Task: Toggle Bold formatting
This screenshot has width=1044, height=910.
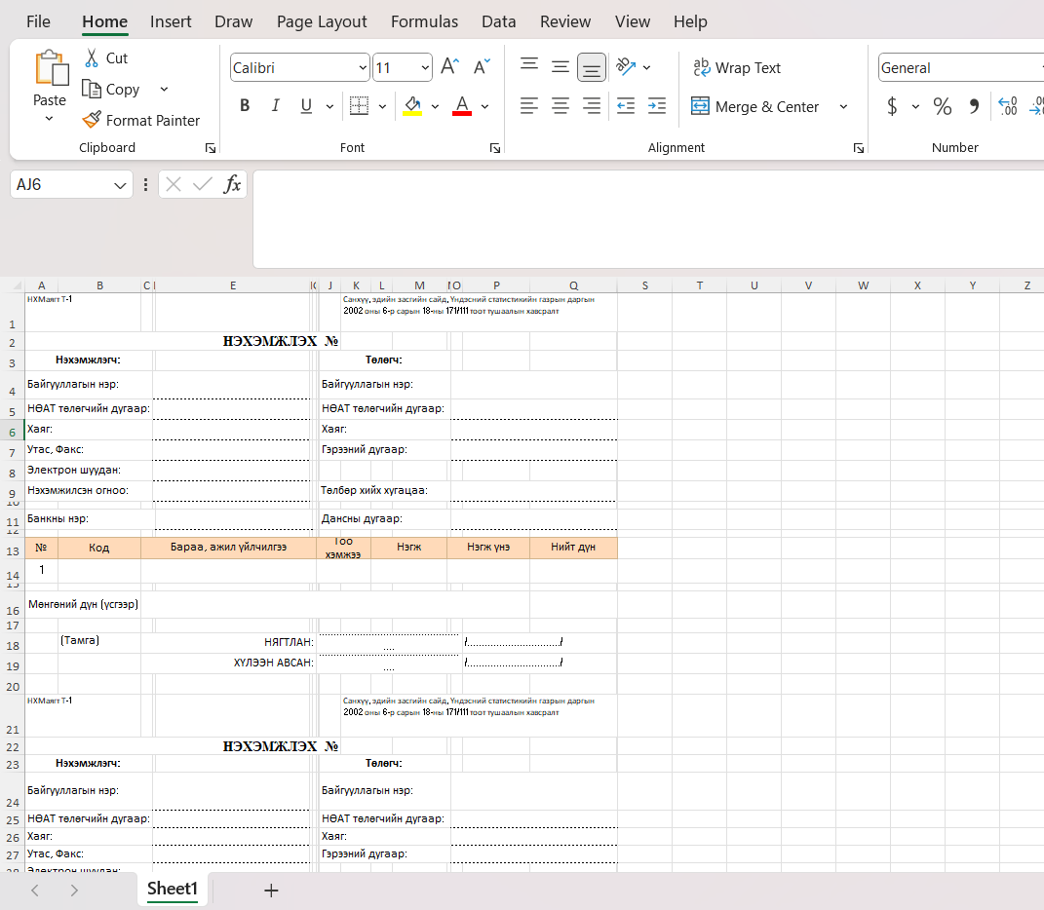Action: [x=245, y=106]
